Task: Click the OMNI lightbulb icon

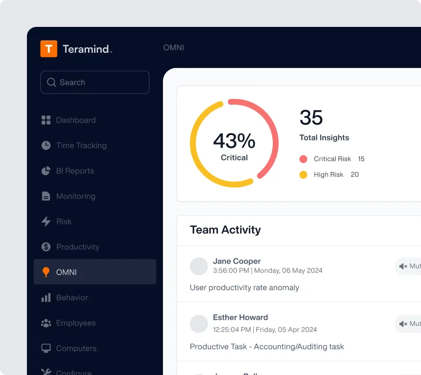Action: [46, 272]
